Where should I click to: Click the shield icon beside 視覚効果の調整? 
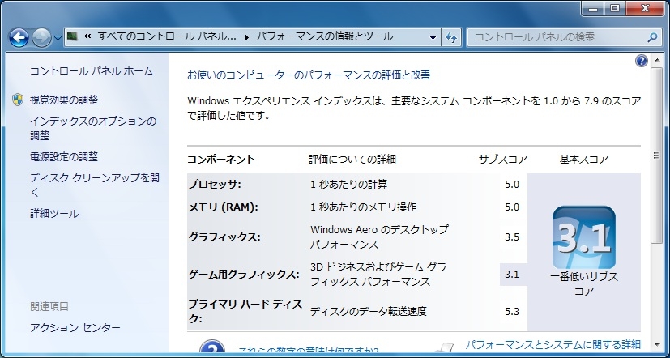point(18,100)
